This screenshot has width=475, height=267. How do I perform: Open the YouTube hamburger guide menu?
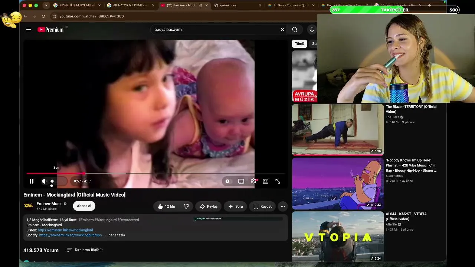[29, 30]
